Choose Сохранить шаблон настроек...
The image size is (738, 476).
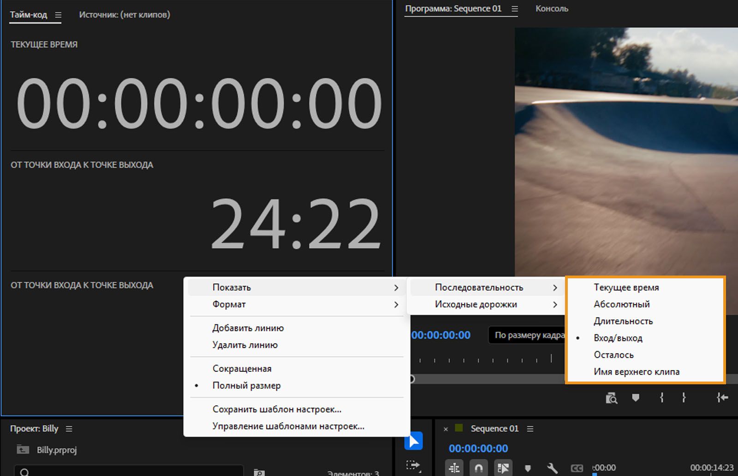tap(297, 409)
